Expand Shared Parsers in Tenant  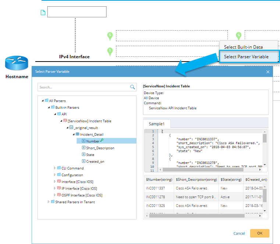[x=49, y=202]
